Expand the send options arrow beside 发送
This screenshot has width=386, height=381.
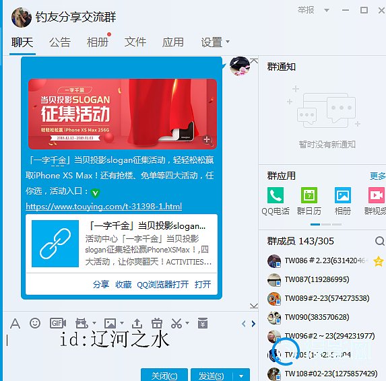point(241,376)
